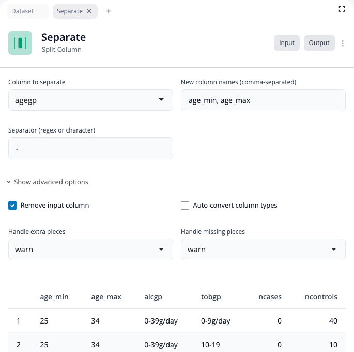354x352 pixels.
Task: Click the ncontrols column header
Action: pyautogui.click(x=321, y=297)
